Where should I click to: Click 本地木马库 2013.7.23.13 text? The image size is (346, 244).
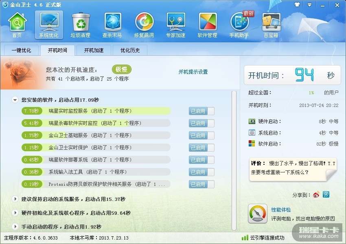(99, 238)
